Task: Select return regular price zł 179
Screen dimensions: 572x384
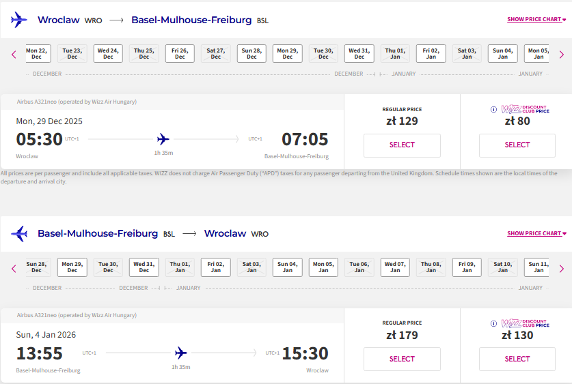Action: tap(402, 359)
